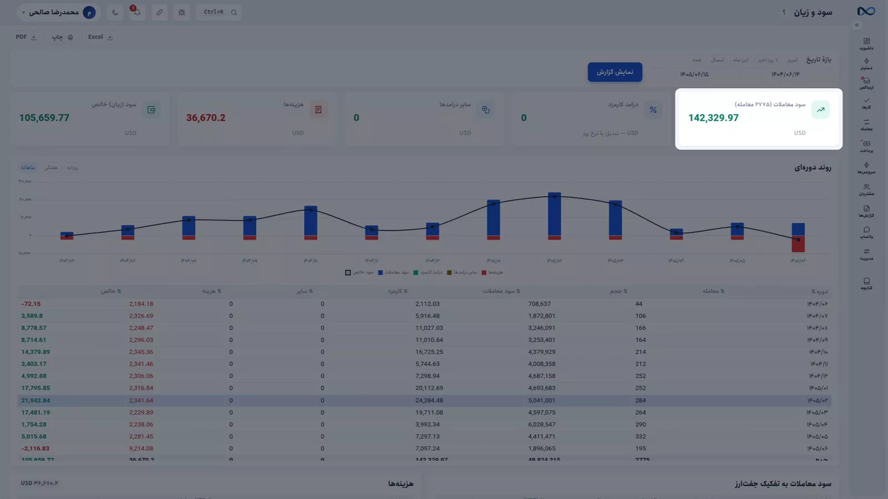Open the داشبورد dashboard sidebar icon

tap(866, 44)
